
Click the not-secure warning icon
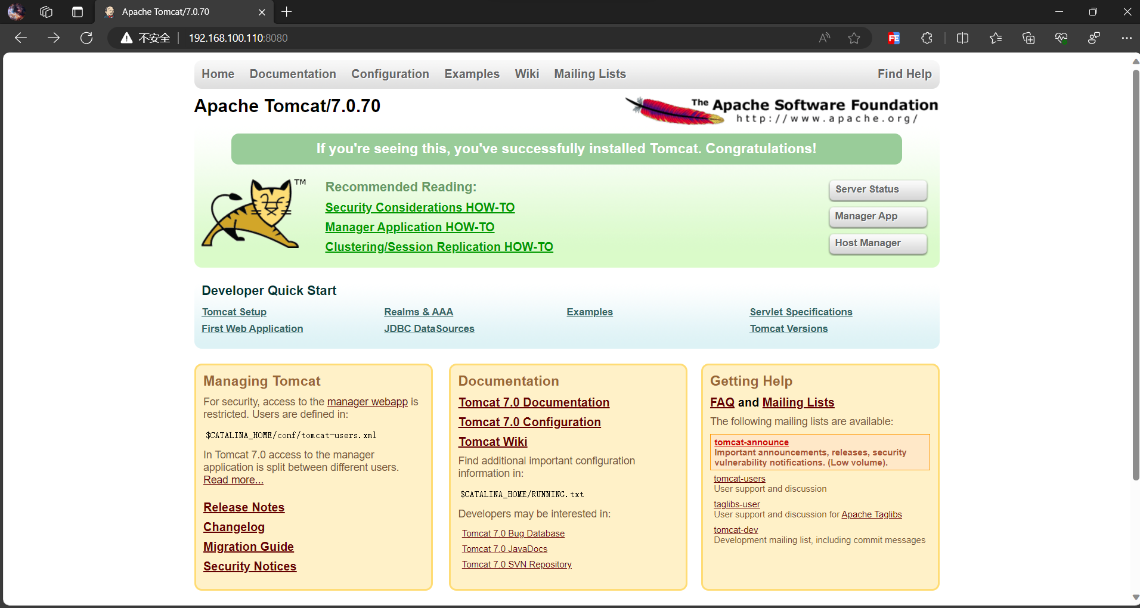[126, 38]
